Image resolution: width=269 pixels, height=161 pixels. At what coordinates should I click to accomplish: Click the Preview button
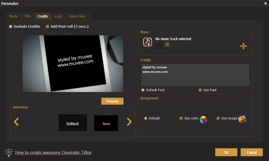coord(112,101)
